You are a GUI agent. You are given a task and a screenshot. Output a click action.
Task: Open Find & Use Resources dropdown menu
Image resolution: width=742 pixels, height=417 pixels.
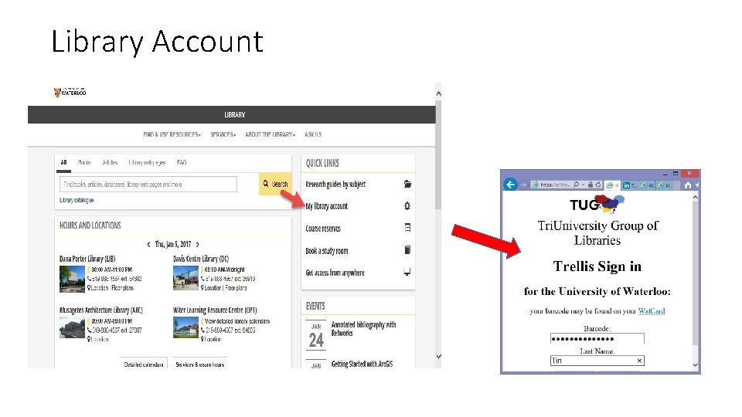[172, 134]
